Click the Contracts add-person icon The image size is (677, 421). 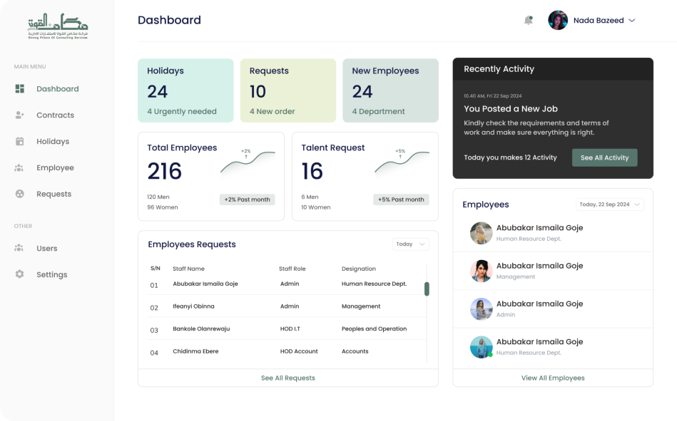(20, 115)
